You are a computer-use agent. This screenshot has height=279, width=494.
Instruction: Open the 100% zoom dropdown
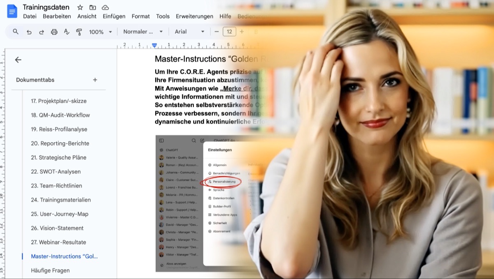tap(101, 32)
